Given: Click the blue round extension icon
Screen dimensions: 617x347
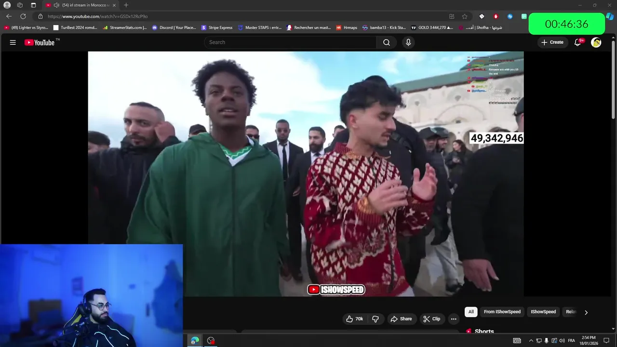Looking at the screenshot, I should [x=510, y=16].
